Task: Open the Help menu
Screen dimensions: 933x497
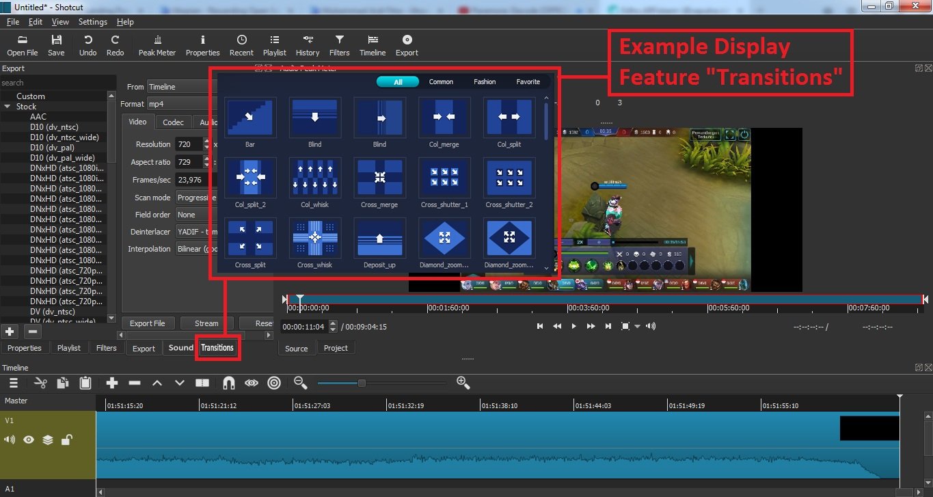Action: tap(125, 22)
